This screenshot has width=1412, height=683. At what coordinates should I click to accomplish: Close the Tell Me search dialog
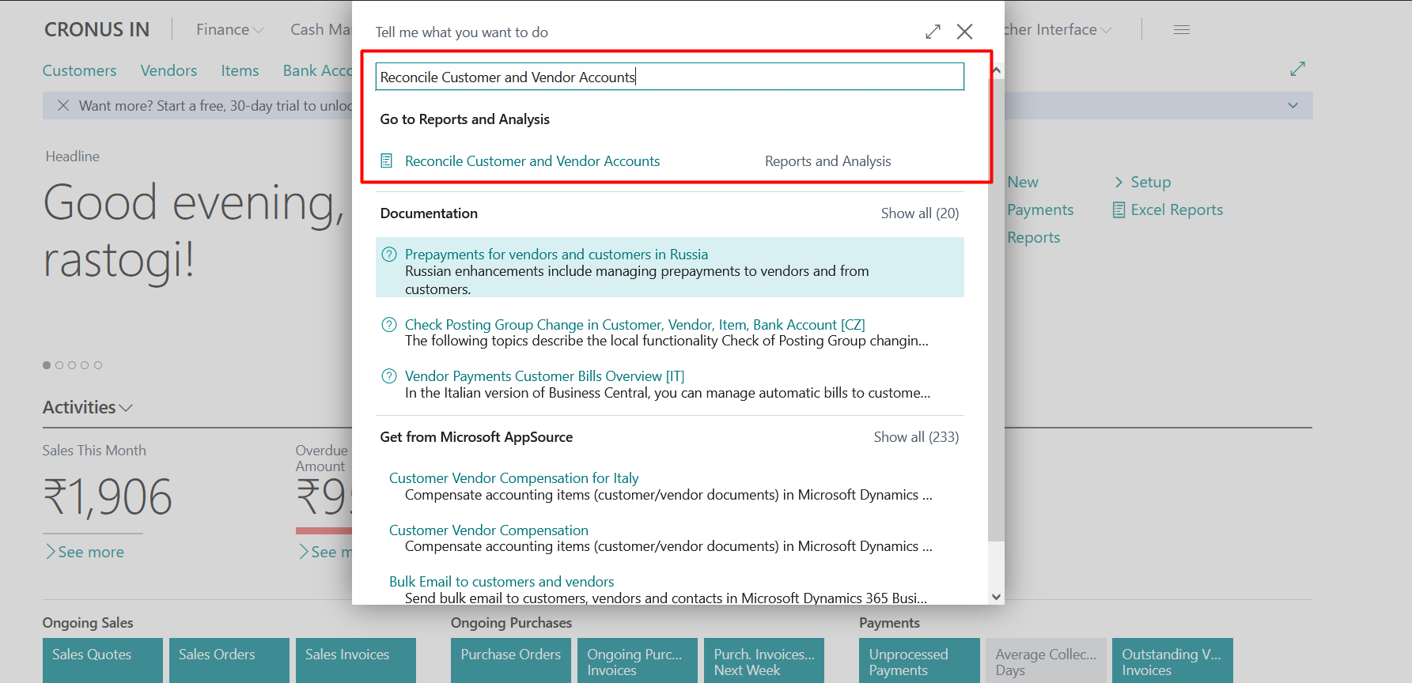click(x=964, y=32)
